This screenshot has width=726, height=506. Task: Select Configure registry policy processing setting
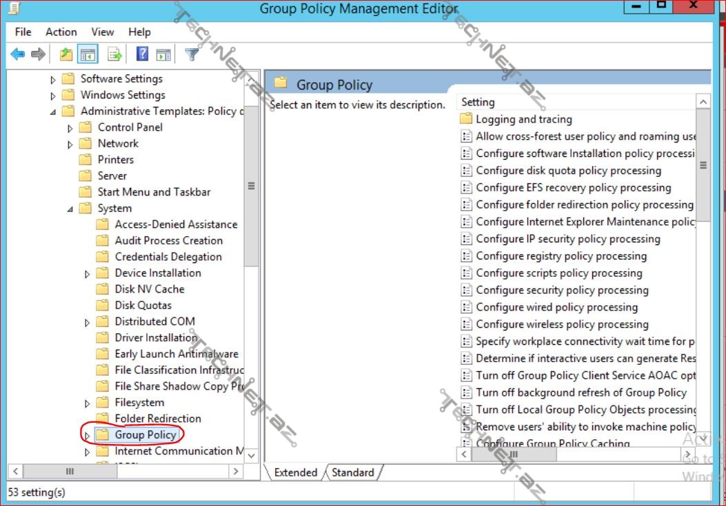(x=561, y=256)
